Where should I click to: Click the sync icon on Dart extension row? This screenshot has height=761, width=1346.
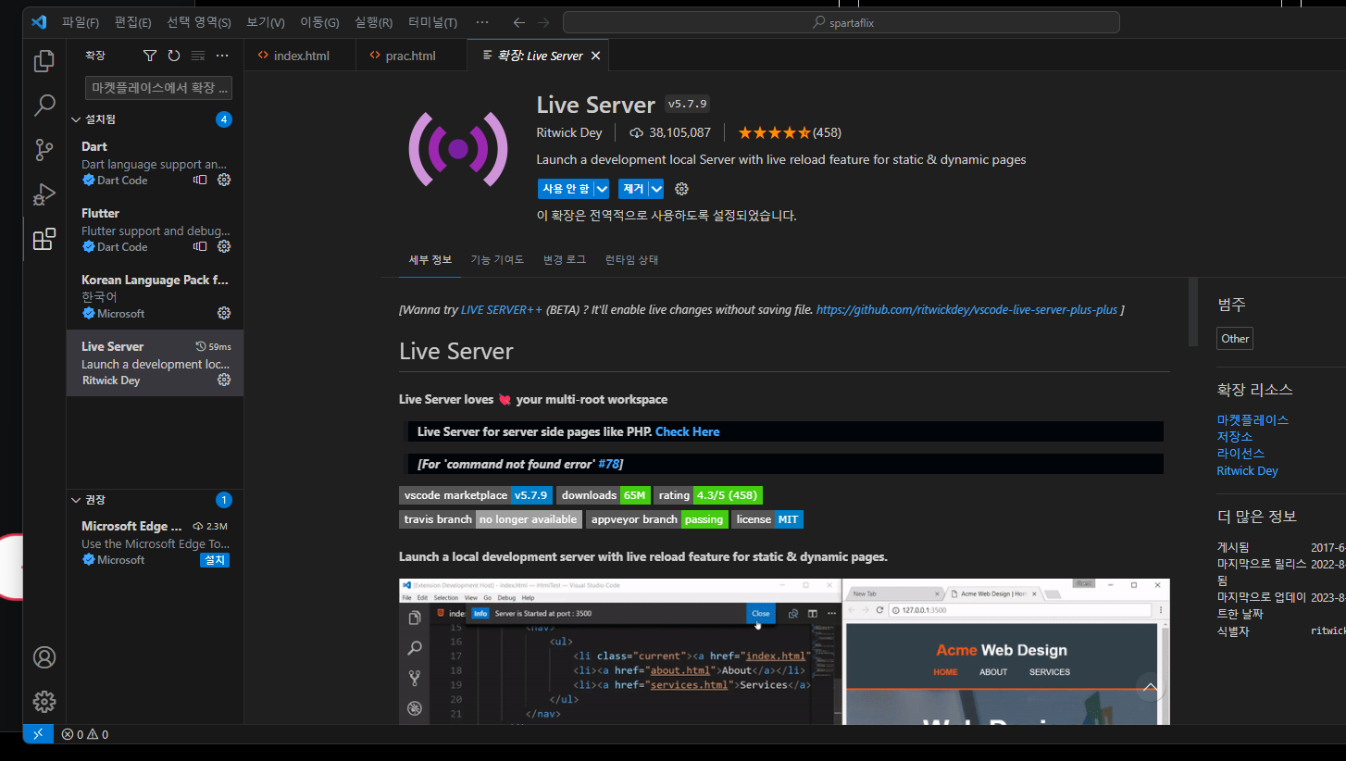[x=200, y=180]
